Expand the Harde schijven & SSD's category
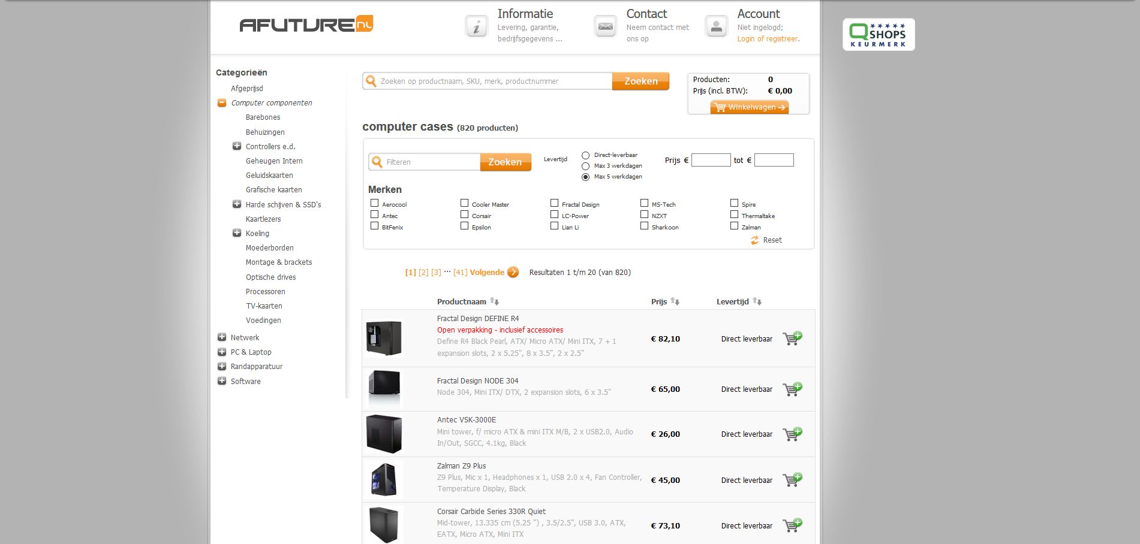 [x=237, y=204]
